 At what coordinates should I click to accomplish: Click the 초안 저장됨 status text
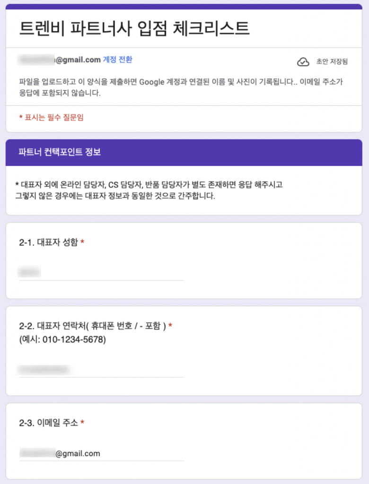pyautogui.click(x=332, y=62)
